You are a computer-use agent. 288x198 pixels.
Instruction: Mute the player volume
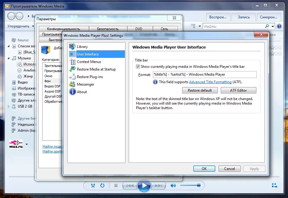[173, 186]
